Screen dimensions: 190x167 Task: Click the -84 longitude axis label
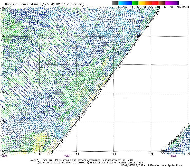77,154
